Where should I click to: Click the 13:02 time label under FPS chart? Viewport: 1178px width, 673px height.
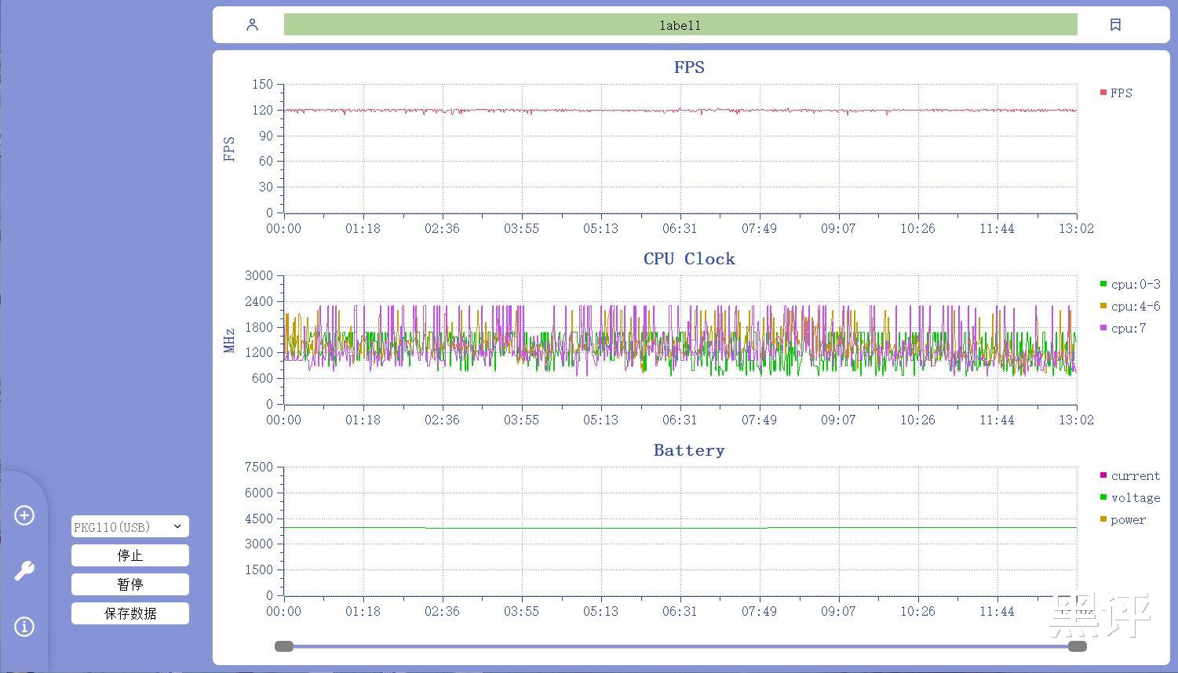click(1076, 228)
